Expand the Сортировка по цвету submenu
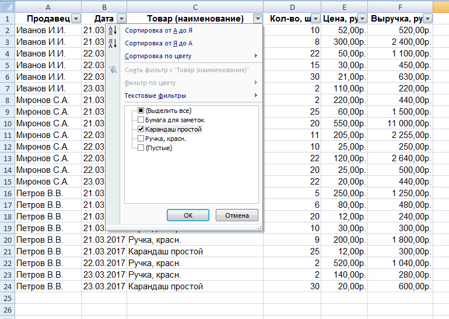The height and width of the screenshot is (319, 449). 191,56
